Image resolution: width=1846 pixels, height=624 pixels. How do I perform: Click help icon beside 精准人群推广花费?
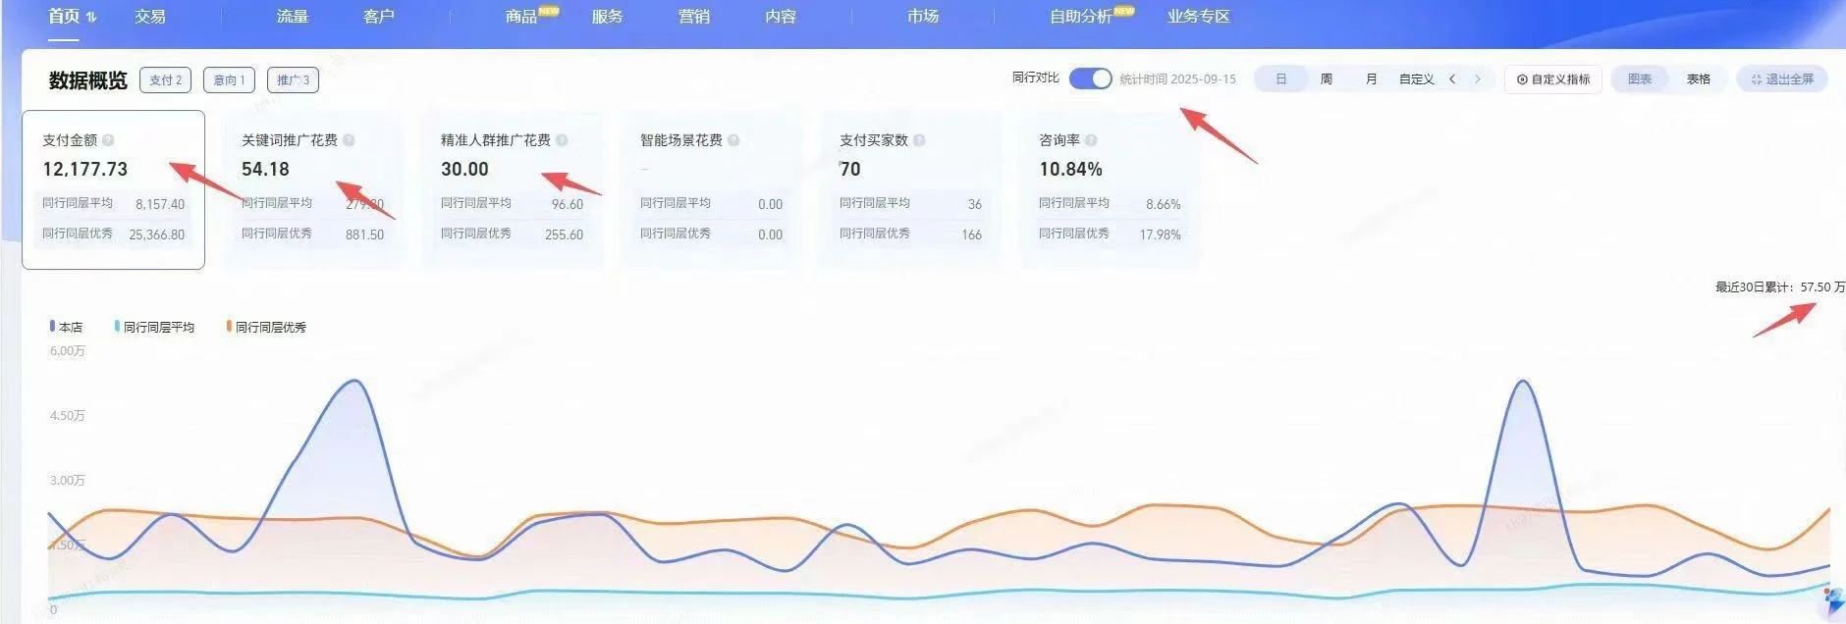click(562, 140)
